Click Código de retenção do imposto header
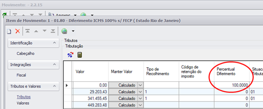Image resolution: width=263 pixels, height=109 pixels. tap(197, 72)
